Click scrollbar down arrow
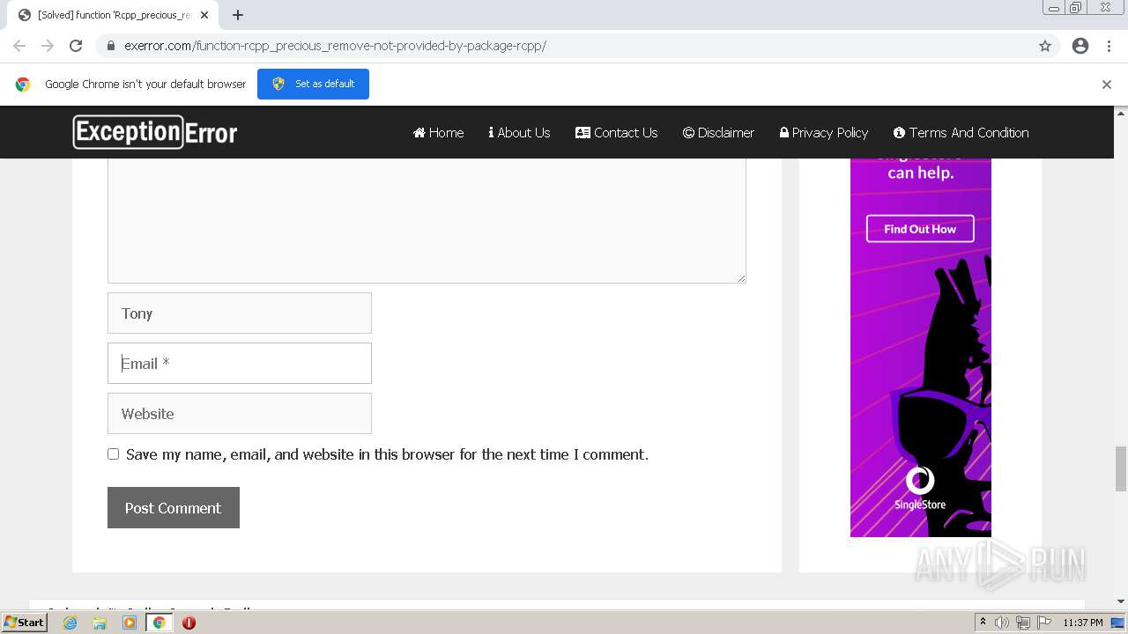 point(1121,601)
